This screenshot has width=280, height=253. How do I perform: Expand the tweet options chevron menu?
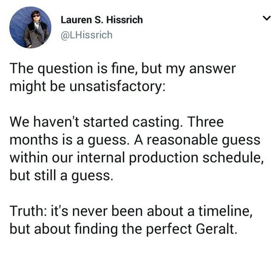(x=267, y=18)
